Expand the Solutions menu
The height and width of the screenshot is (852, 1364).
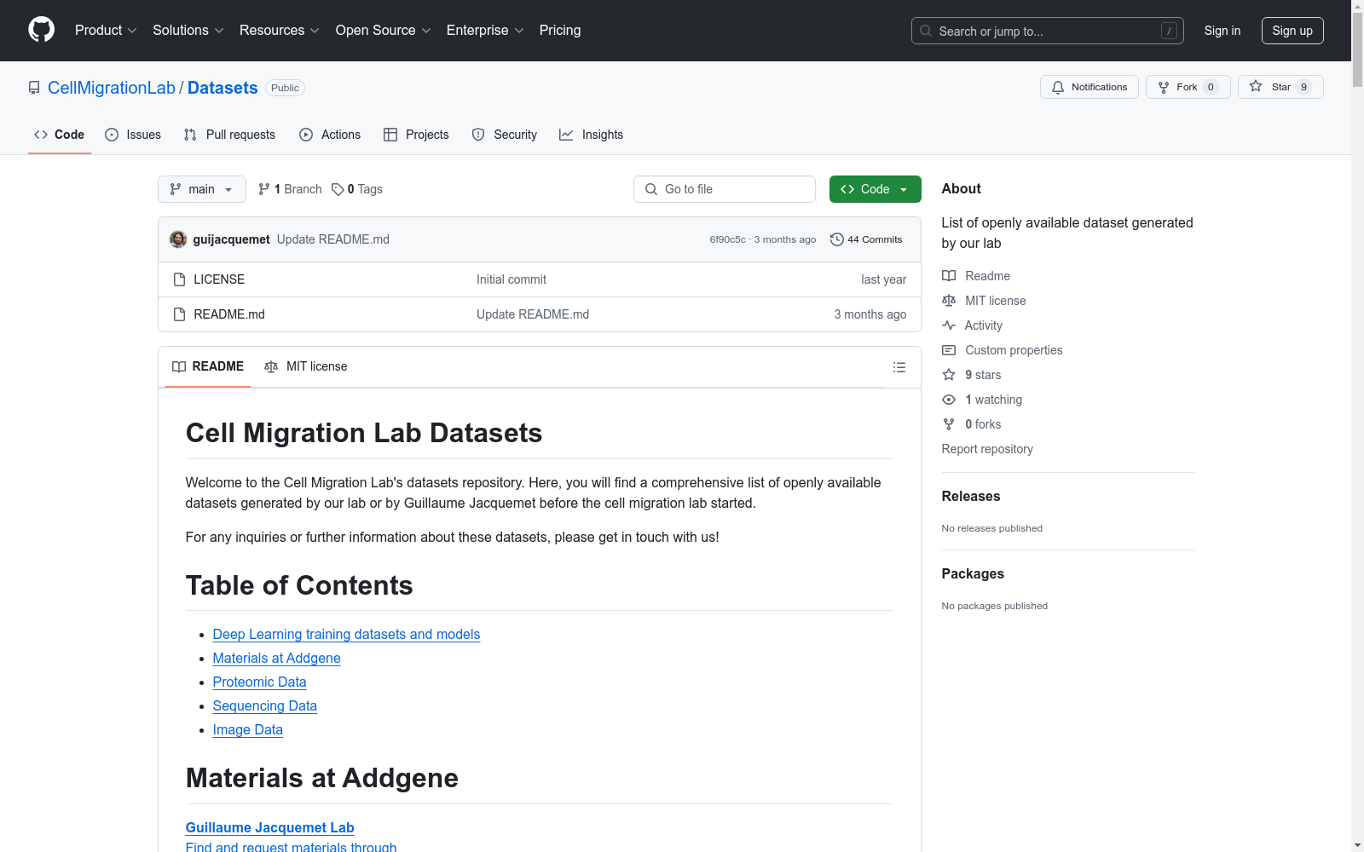tap(188, 31)
